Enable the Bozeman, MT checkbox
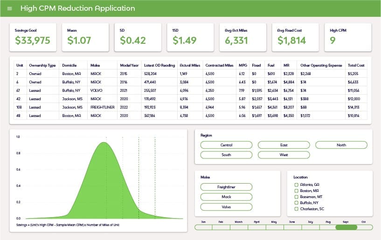The height and width of the screenshot is (240, 381). click(296, 197)
